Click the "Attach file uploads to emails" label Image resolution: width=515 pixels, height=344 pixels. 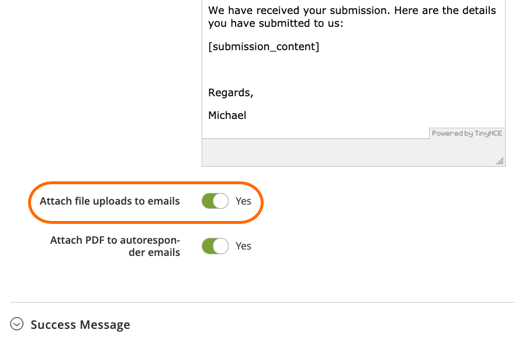(x=110, y=201)
